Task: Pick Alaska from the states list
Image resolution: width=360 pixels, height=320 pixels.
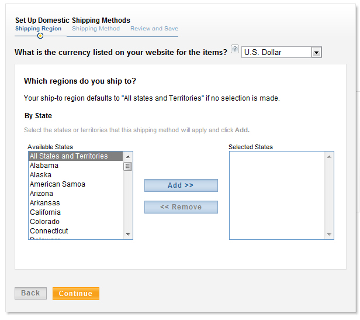Action: click(41, 175)
